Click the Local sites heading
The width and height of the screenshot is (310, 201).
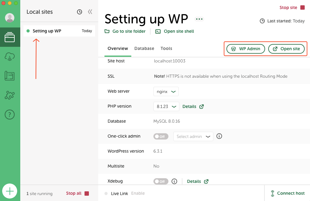pyautogui.click(x=40, y=12)
